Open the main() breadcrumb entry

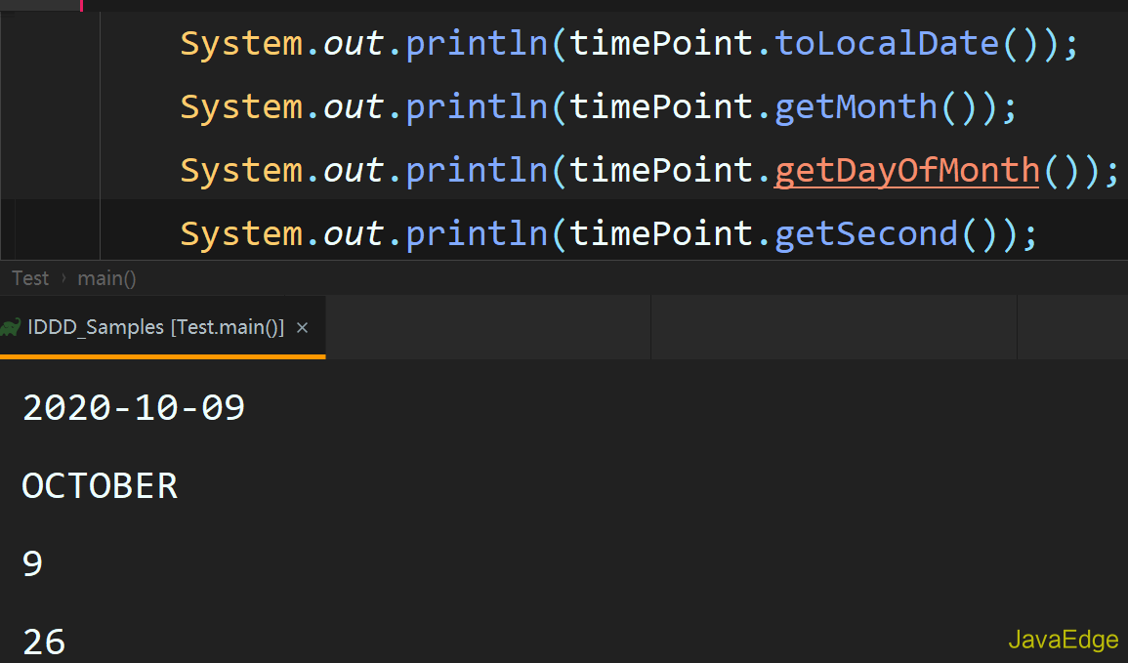click(105, 277)
